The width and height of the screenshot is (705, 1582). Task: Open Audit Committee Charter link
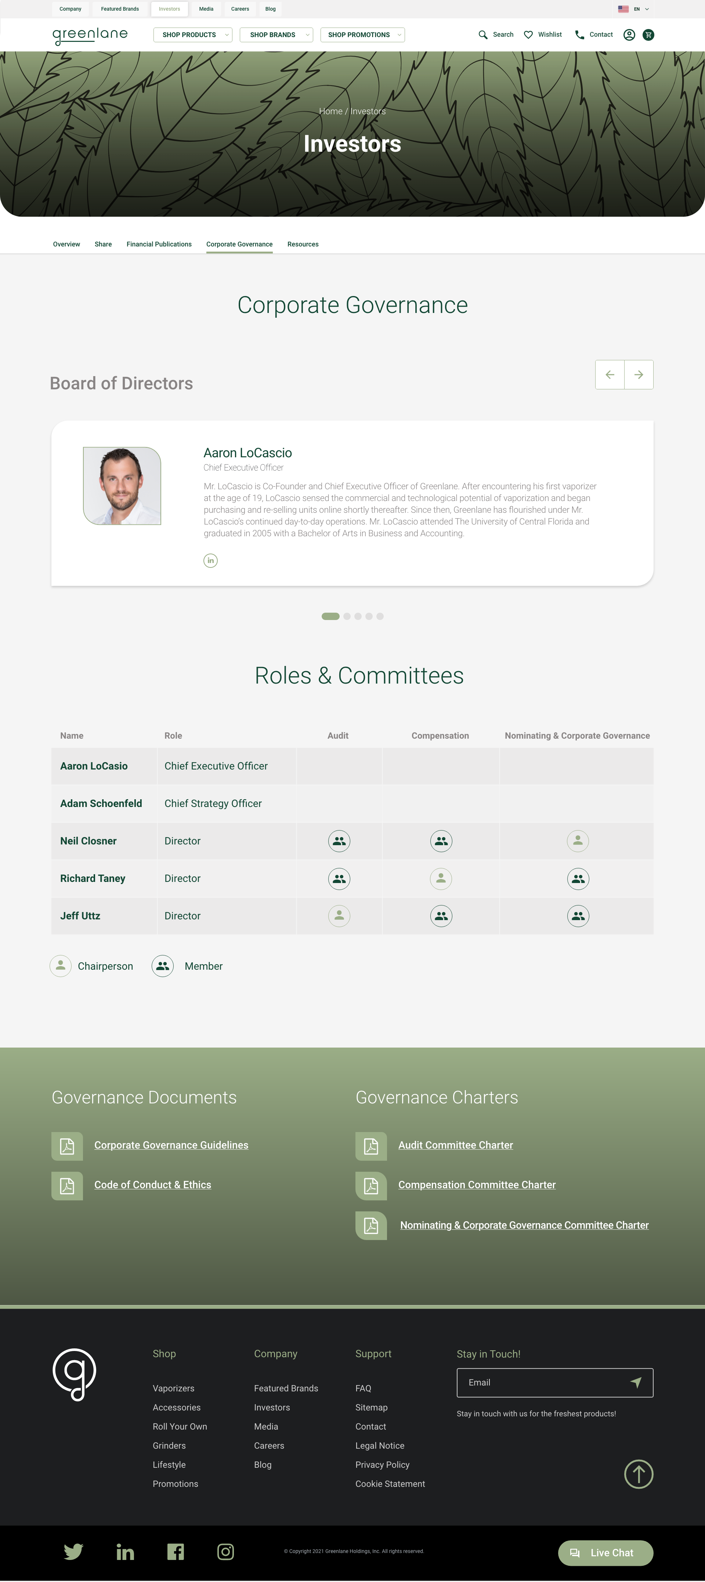tap(456, 1145)
